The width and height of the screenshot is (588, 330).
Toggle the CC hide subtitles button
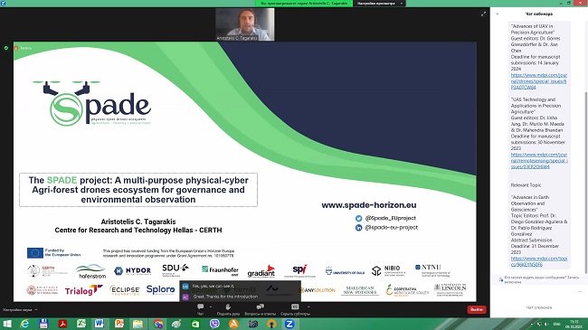point(295,306)
